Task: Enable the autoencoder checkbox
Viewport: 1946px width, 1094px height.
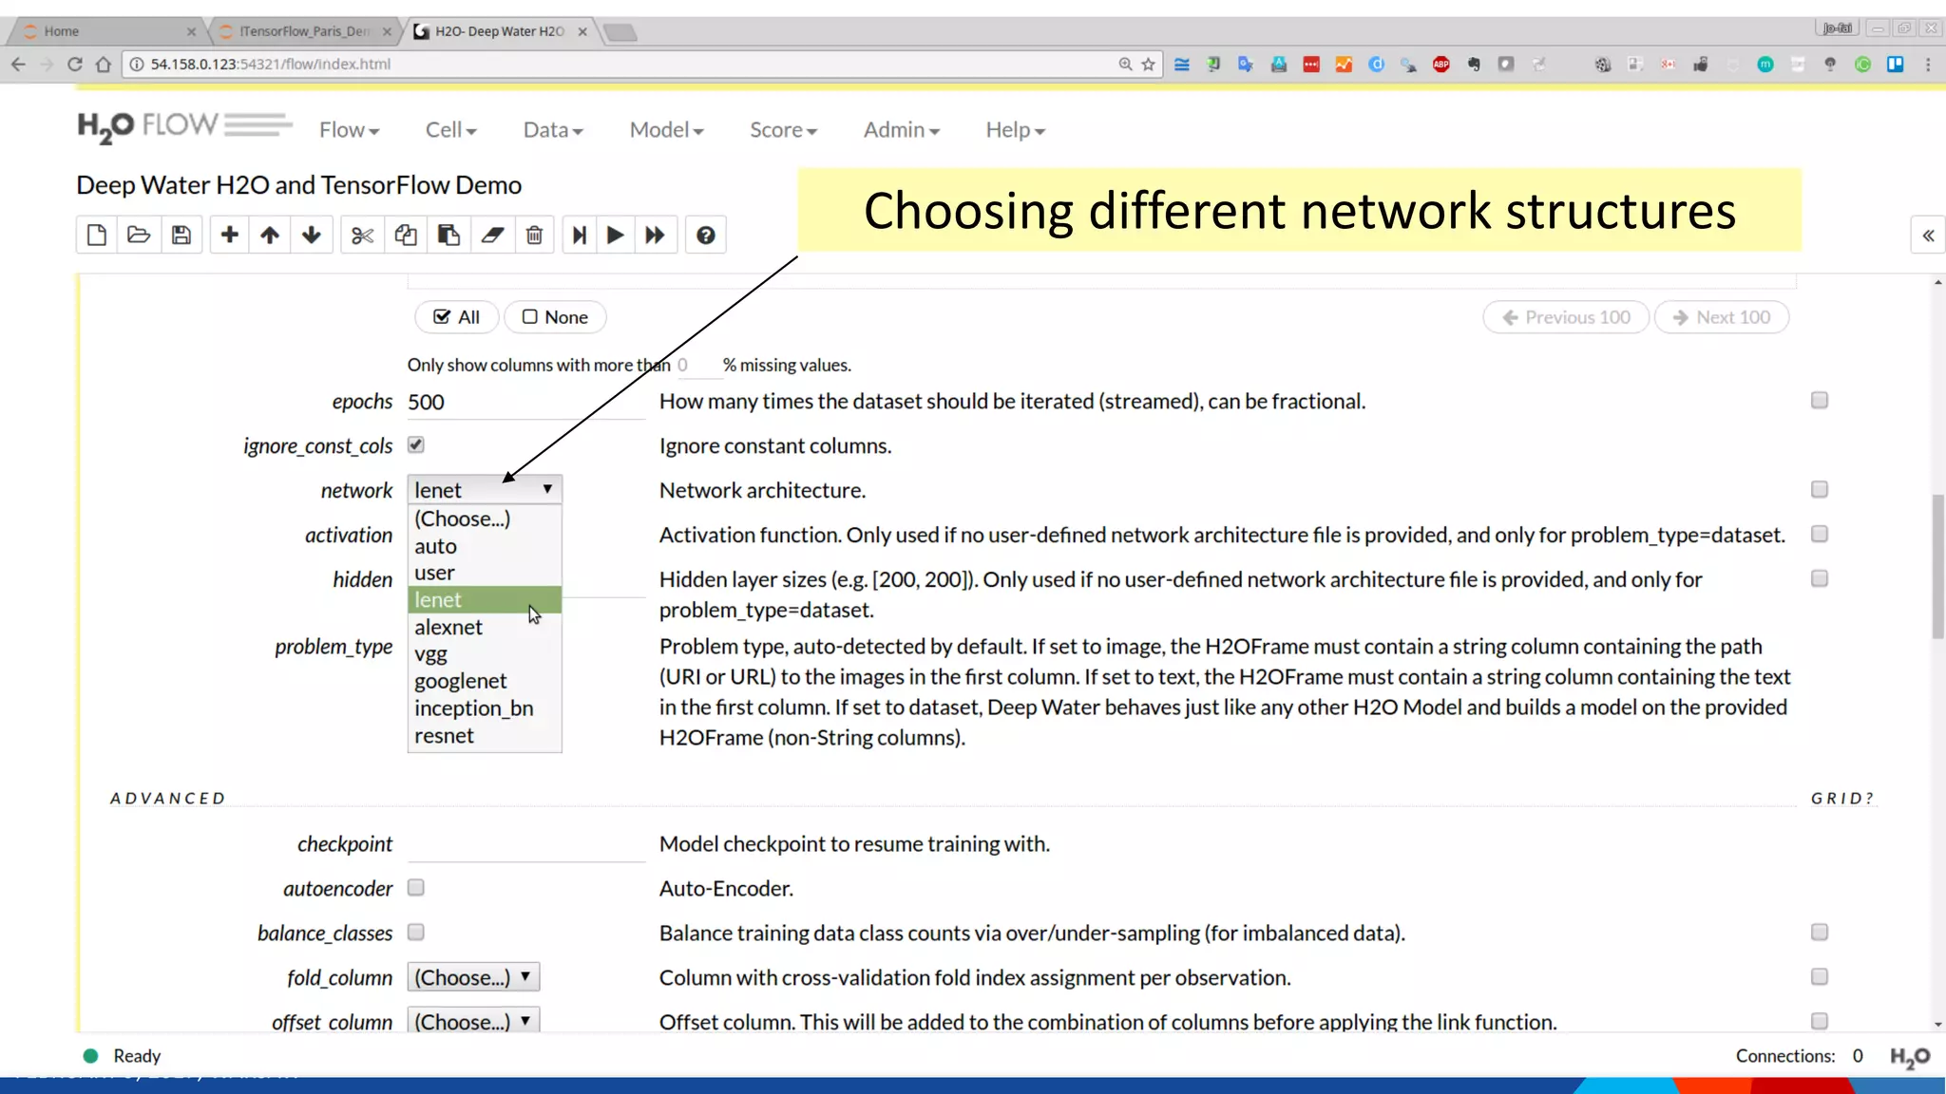Action: (416, 887)
